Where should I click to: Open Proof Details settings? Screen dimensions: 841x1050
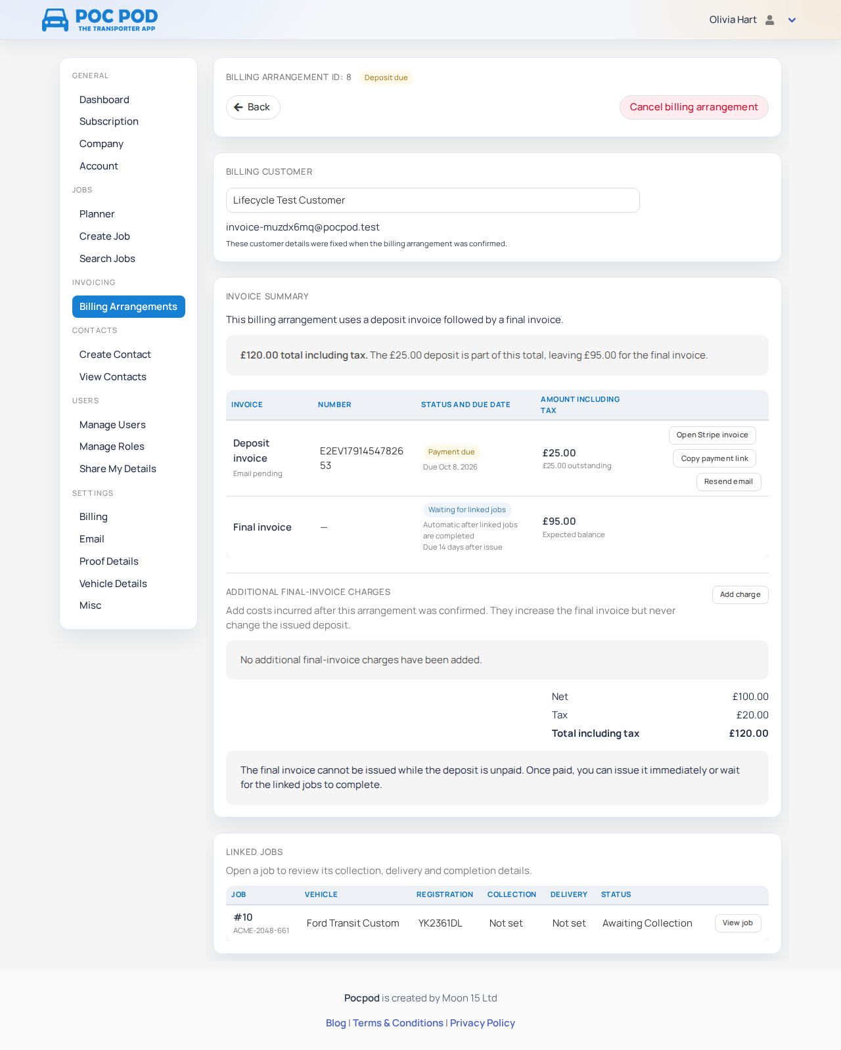coord(109,561)
